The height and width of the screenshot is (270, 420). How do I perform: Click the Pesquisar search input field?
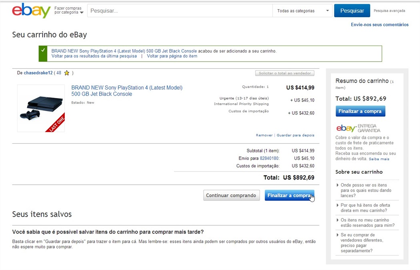point(180,11)
